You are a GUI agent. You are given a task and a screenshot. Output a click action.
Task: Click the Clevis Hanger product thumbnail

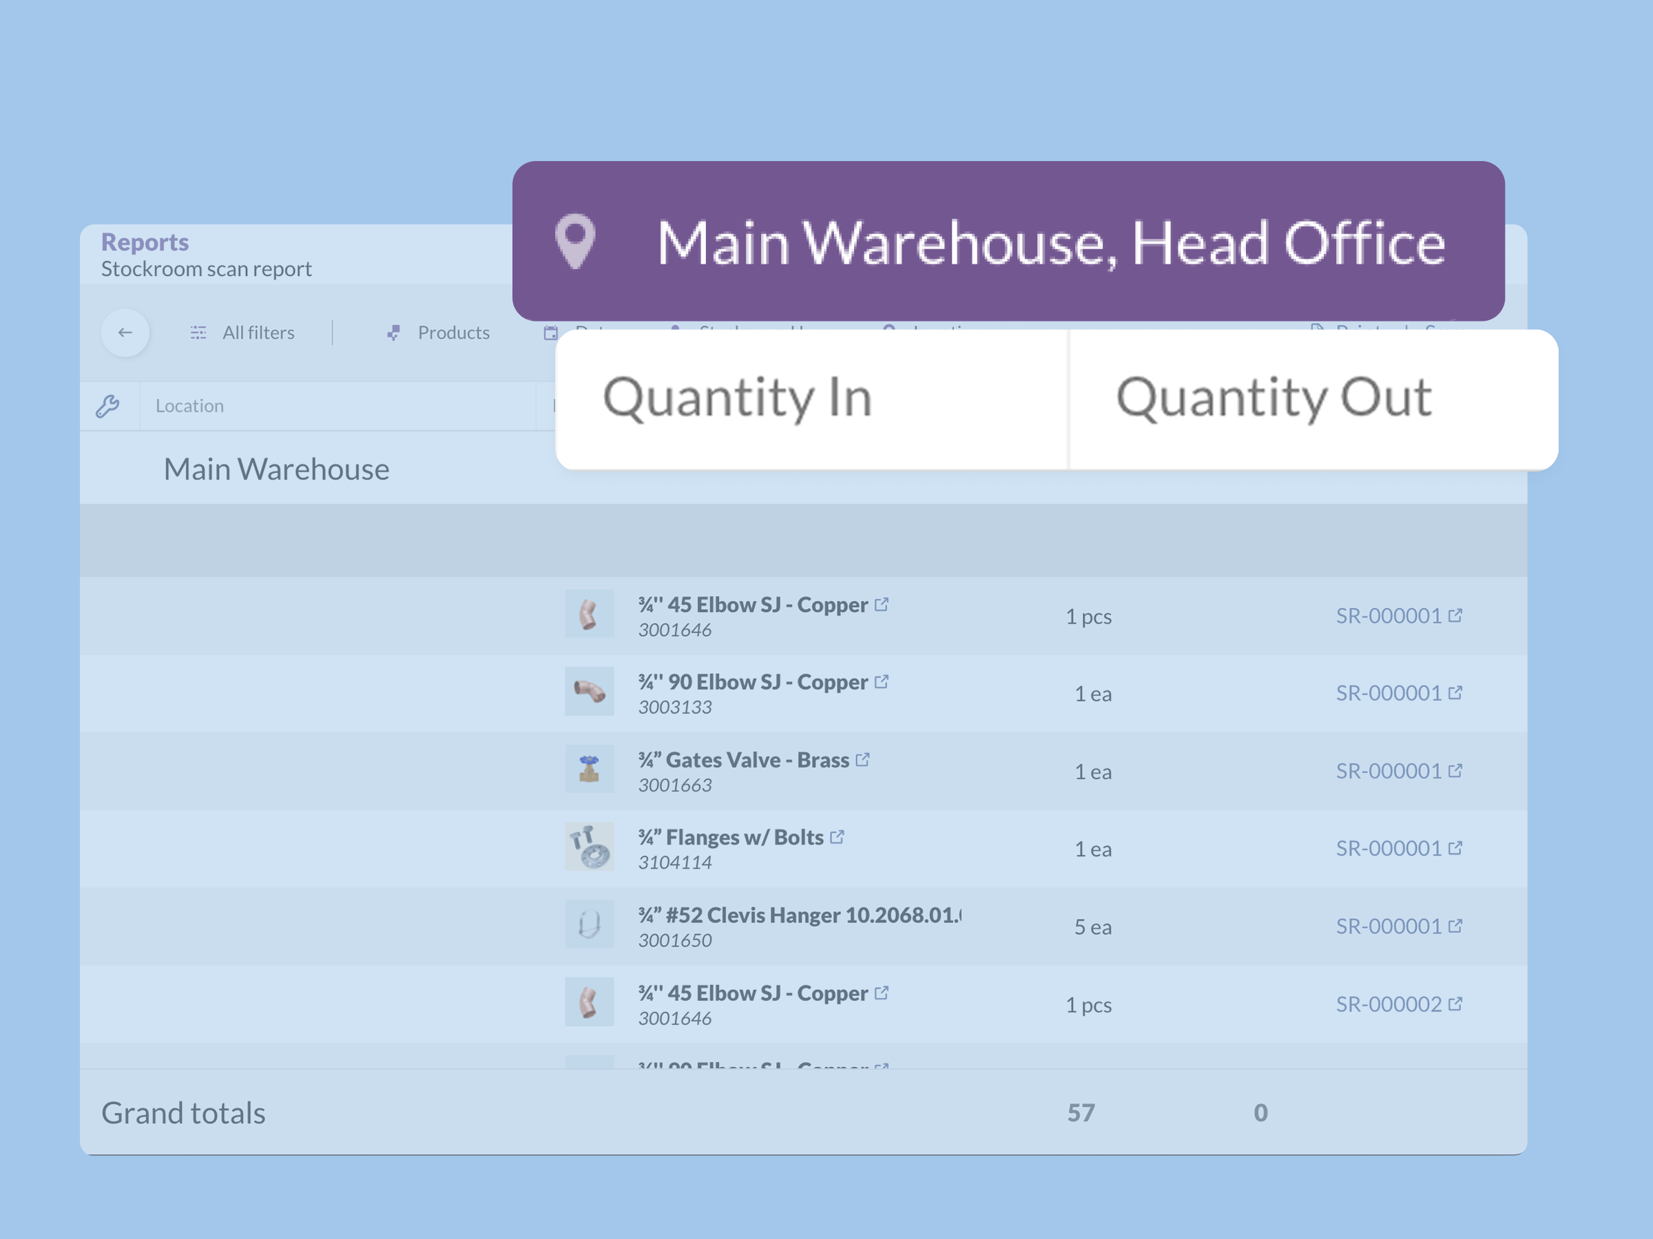click(x=589, y=924)
